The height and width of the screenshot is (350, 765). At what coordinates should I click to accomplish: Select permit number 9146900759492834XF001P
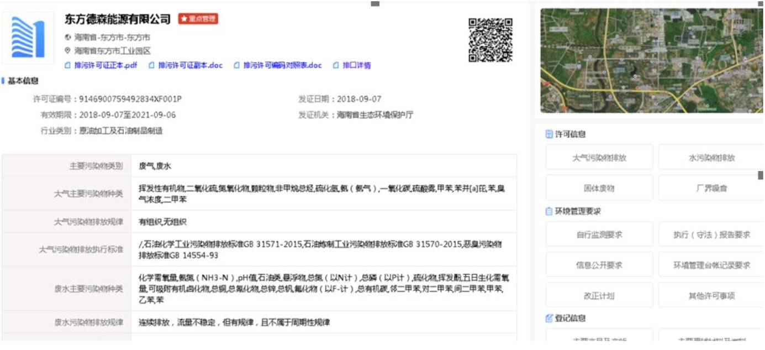pyautogui.click(x=130, y=99)
